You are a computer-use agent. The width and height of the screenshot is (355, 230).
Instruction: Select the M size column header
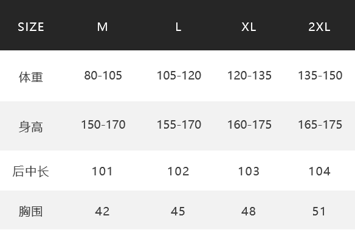pos(102,27)
